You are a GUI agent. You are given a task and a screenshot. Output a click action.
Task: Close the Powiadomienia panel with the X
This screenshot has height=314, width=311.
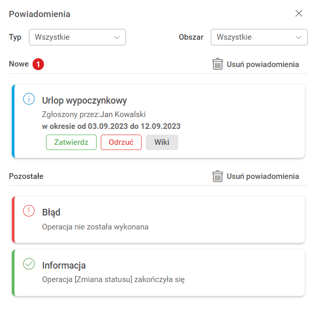click(x=299, y=13)
